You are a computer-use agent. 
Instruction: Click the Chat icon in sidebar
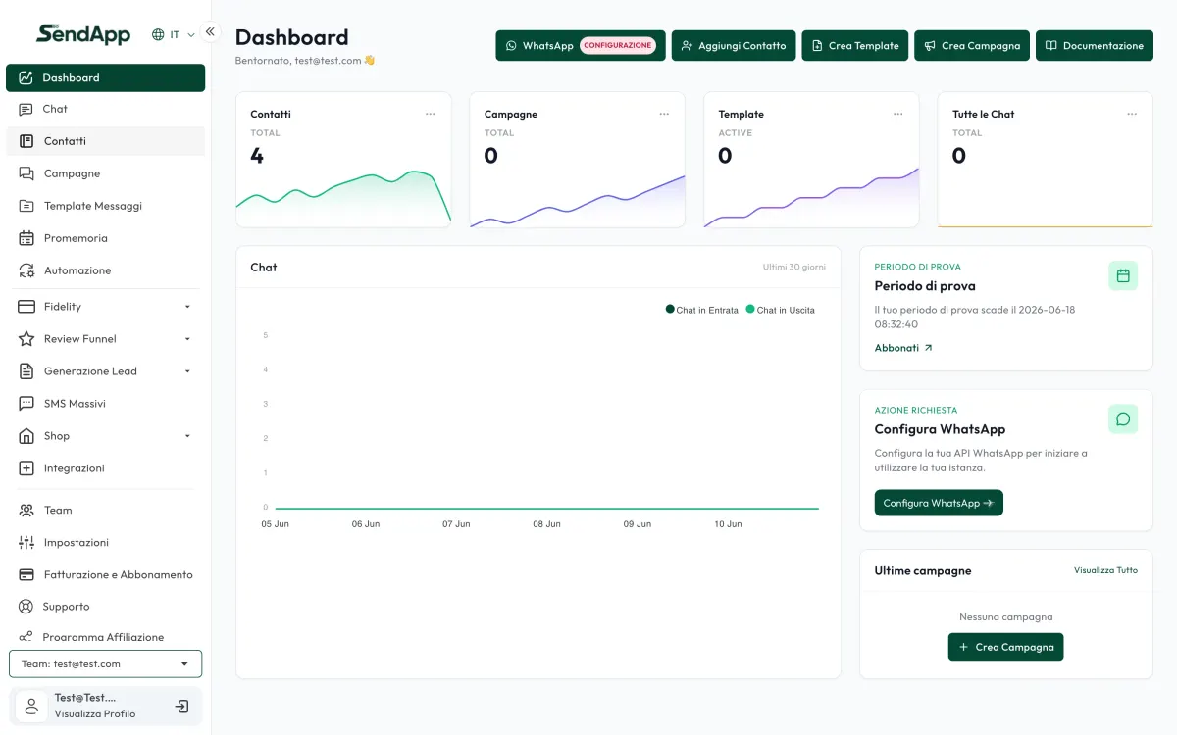click(x=26, y=109)
